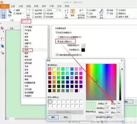Viewport: 137px width, 124px height.
Task: Expand the Clipboard (剪贴板) dropdown arrow
Action: click(x=23, y=13)
